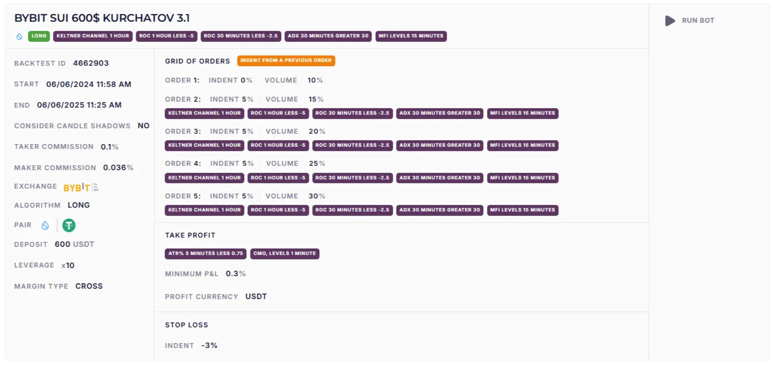The height and width of the screenshot is (366, 775).
Task: Click header ROC 30 Minutes Less -2.5 tag
Action: click(241, 36)
